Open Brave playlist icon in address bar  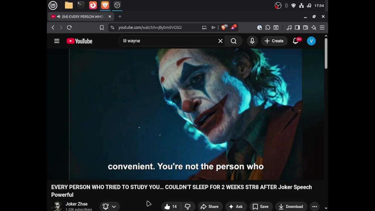coord(213,28)
